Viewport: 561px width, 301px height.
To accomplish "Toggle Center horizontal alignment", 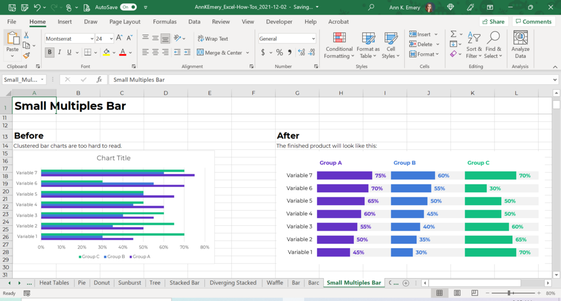I will point(155,52).
